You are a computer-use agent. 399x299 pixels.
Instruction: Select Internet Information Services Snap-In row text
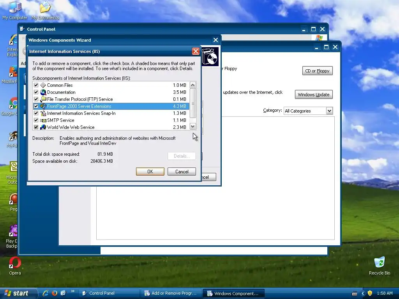81,113
